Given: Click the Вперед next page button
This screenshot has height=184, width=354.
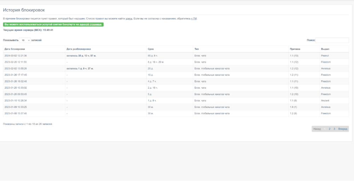Looking at the screenshot, I should 343,129.
